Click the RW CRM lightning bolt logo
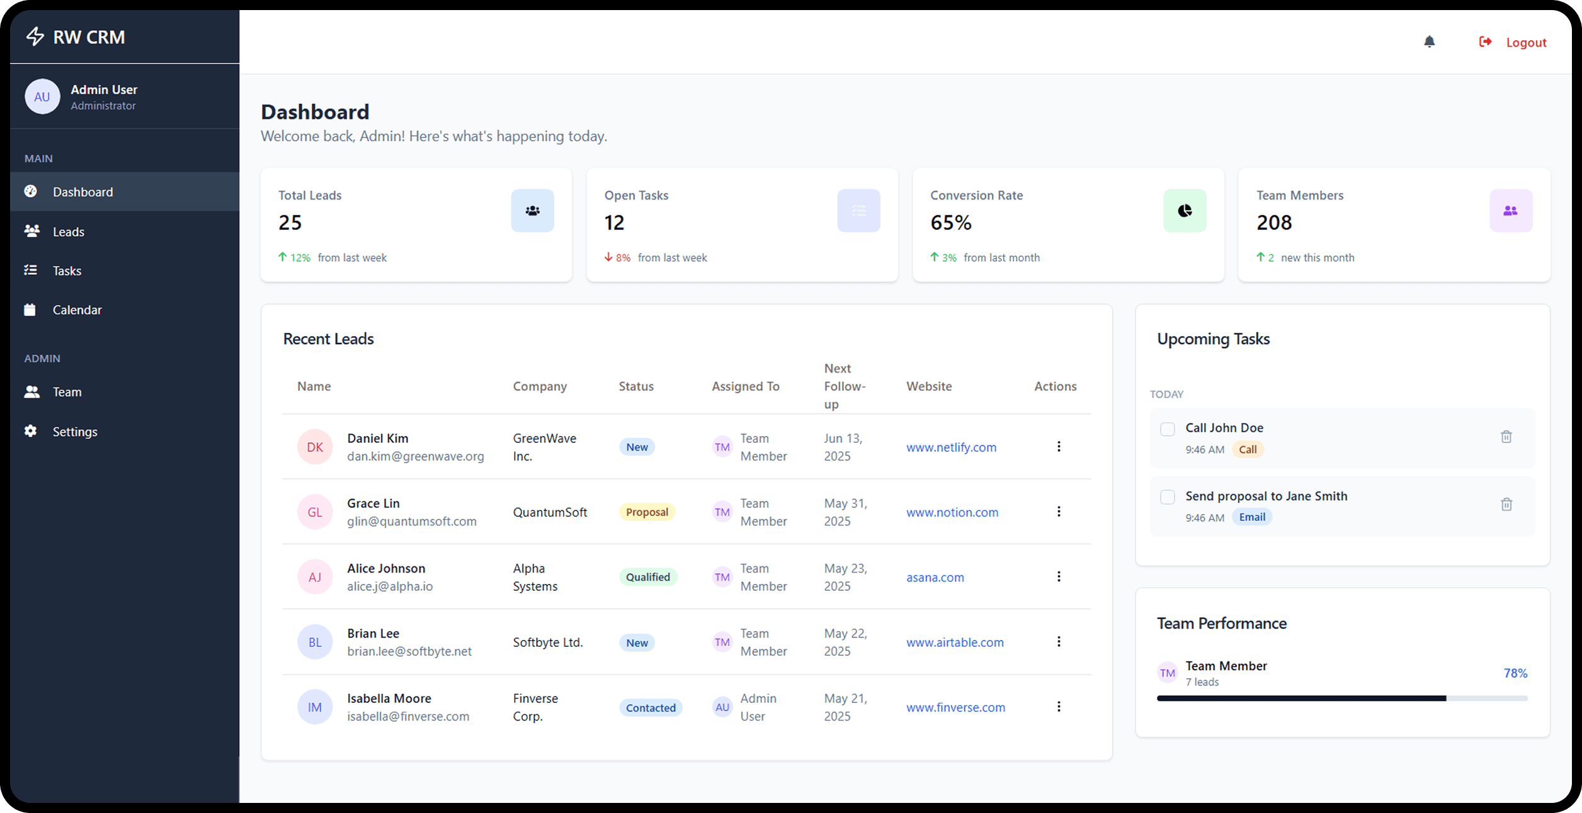Viewport: 1582px width, 813px height. (x=35, y=36)
